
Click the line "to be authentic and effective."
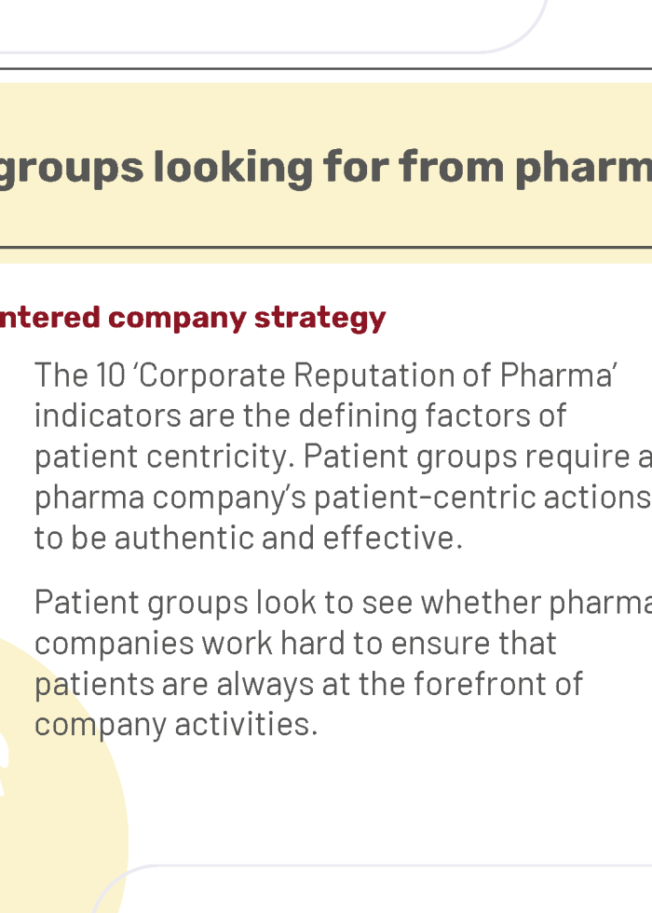pyautogui.click(x=249, y=538)
